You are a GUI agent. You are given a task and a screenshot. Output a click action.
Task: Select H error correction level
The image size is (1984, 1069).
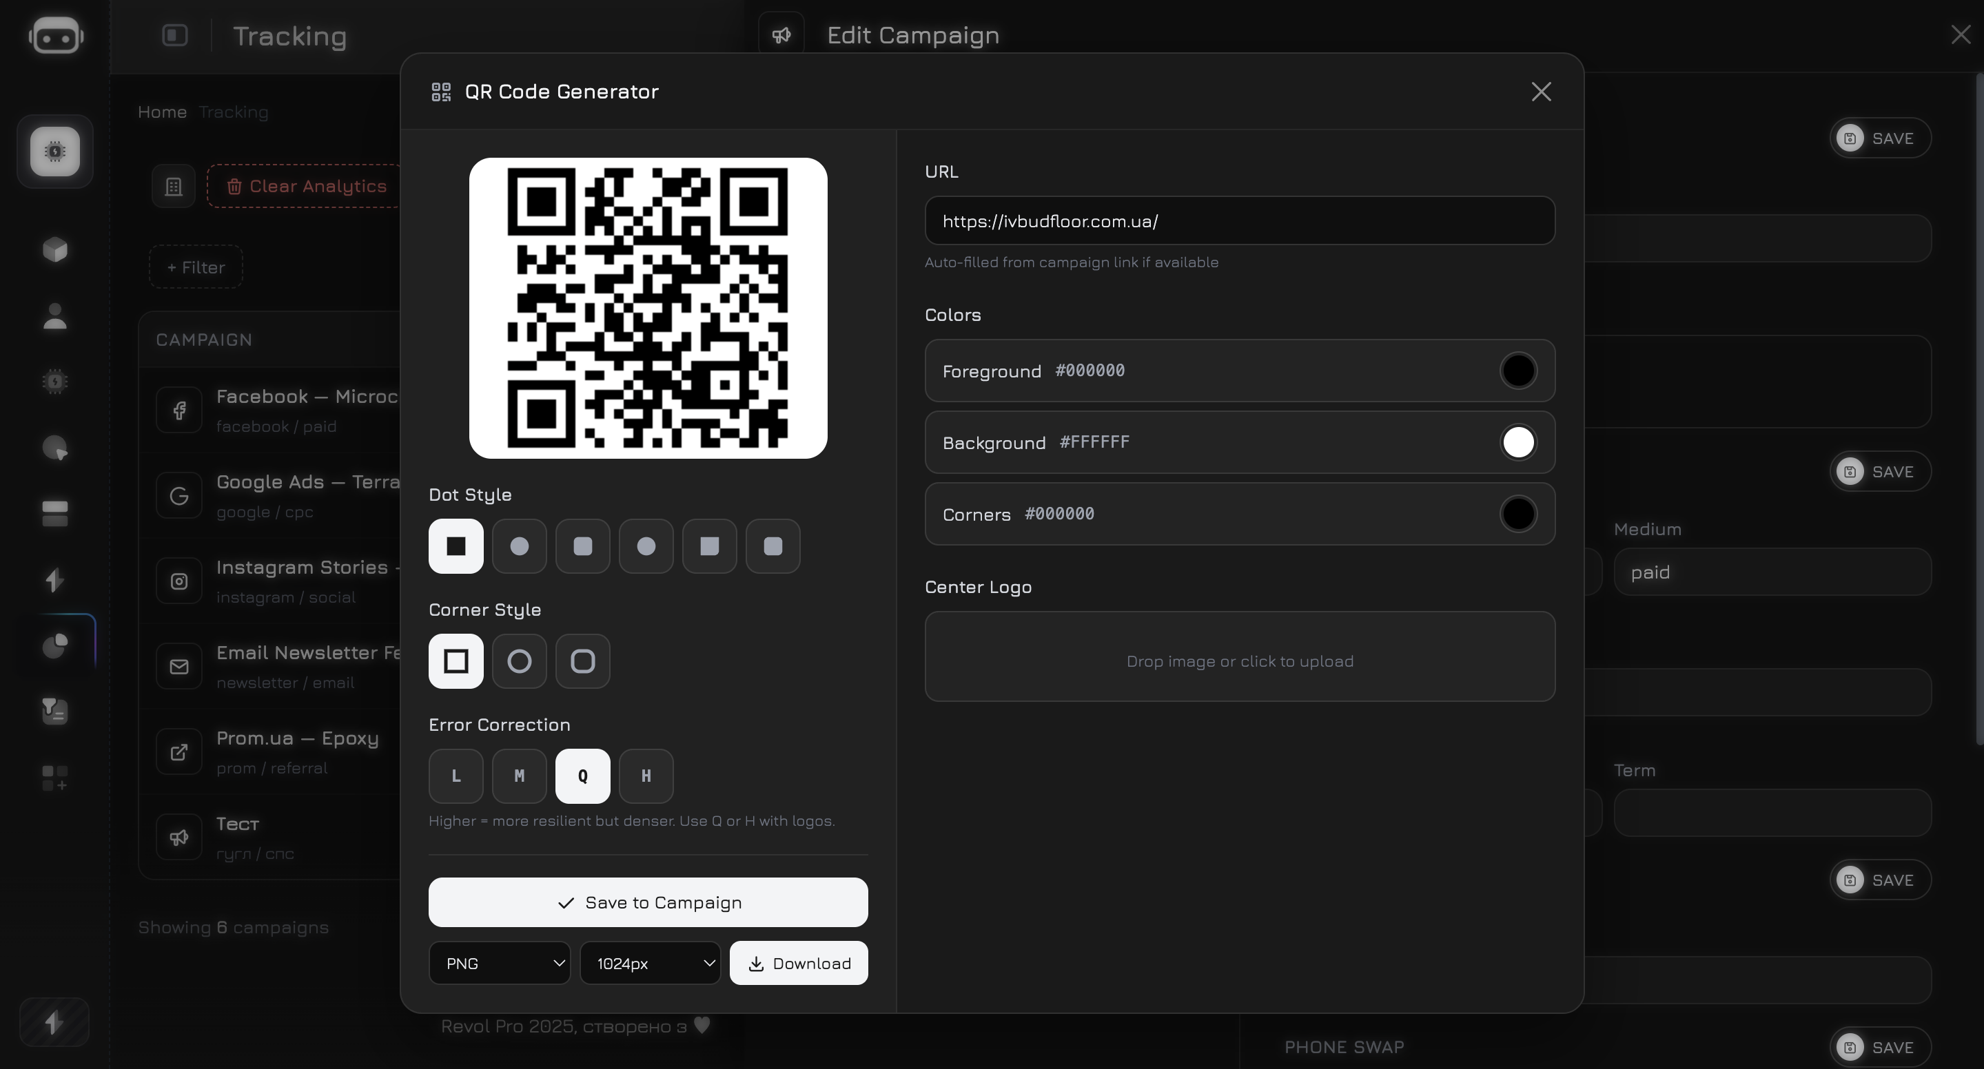(646, 776)
